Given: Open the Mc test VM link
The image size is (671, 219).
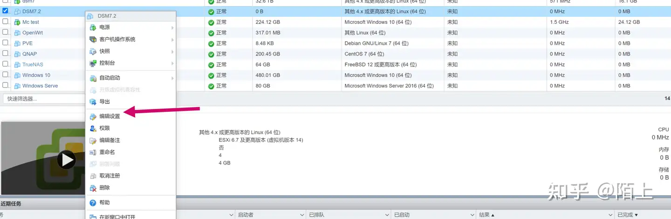Looking at the screenshot, I should (31, 22).
